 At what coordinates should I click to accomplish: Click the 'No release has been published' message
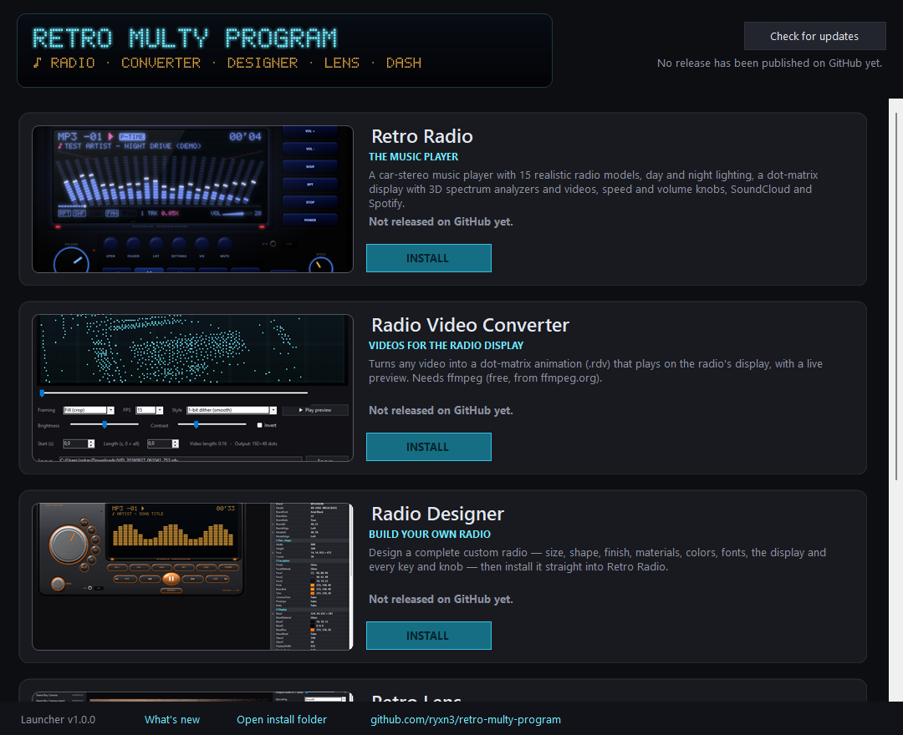[769, 63]
